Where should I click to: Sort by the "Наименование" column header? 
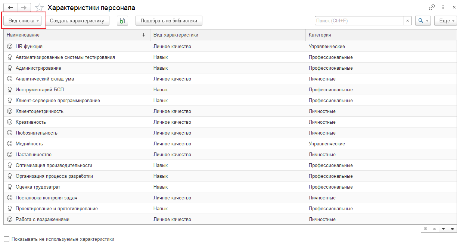(x=75, y=35)
